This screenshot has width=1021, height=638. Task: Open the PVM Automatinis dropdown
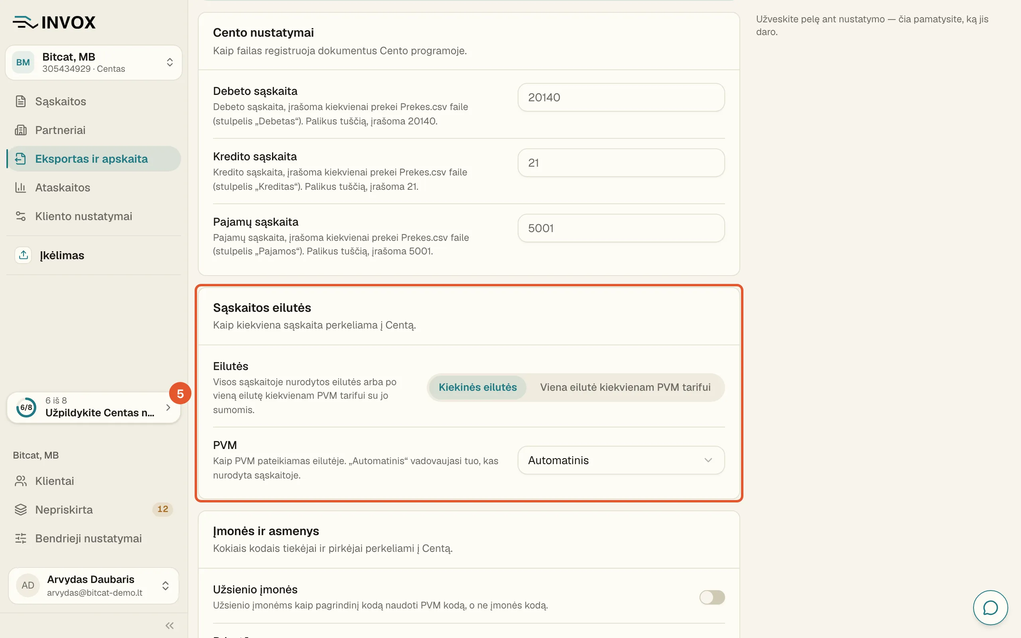621,460
